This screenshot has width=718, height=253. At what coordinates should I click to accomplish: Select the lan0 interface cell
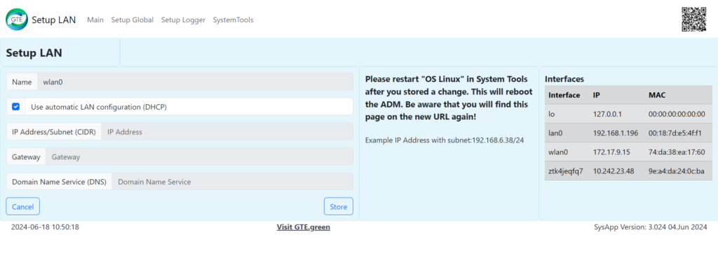coord(567,133)
